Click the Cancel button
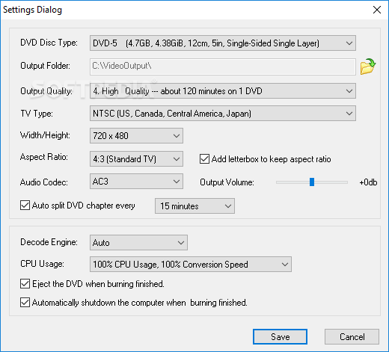The width and height of the screenshot is (389, 352). (352, 337)
